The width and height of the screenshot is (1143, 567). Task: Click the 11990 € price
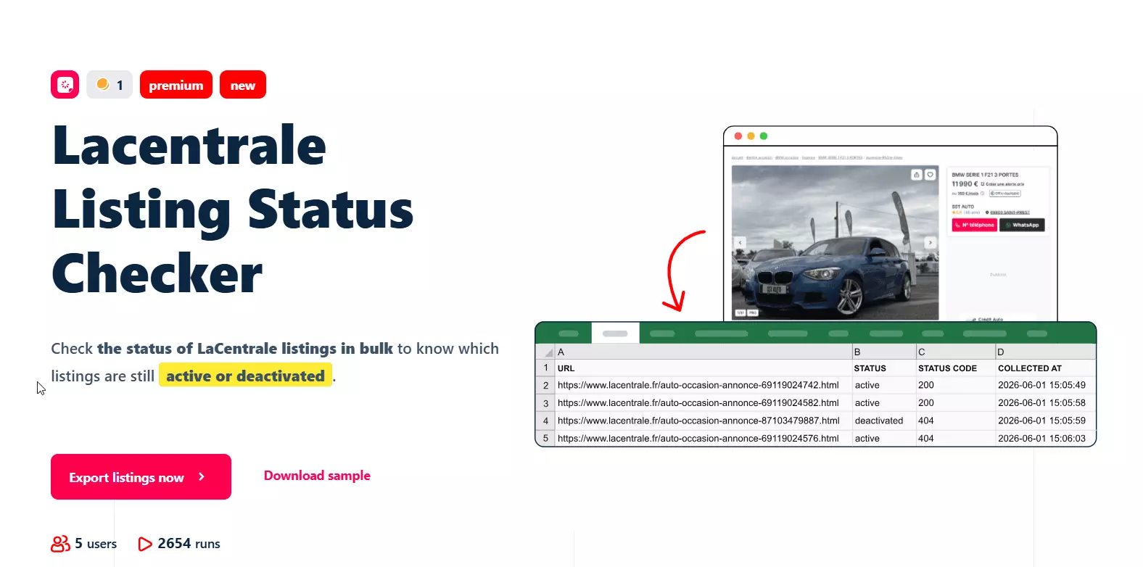pos(965,184)
